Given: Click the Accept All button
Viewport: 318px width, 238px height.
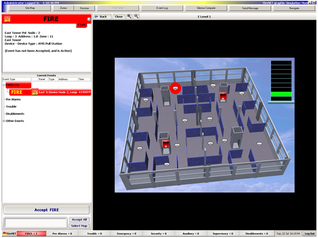Looking at the screenshot, I should (79, 220).
